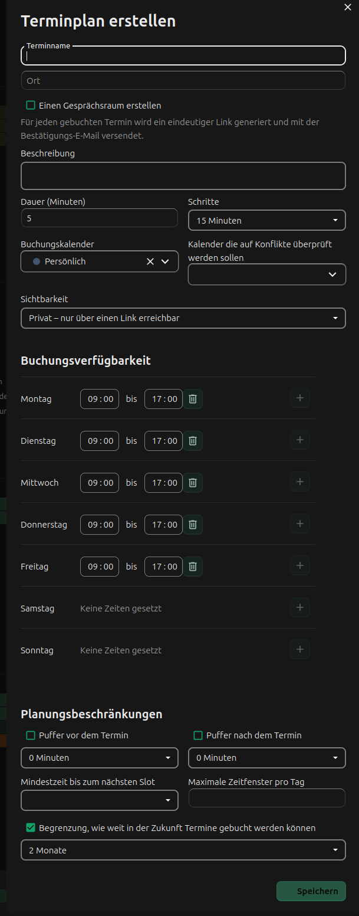Screen dimensions: 359x916
Task: Save the schedule with Speichern
Action: click(x=311, y=891)
